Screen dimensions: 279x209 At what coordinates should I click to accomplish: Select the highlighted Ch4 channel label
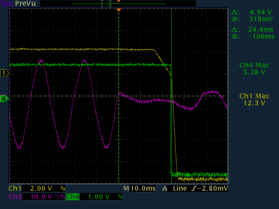click(x=73, y=197)
